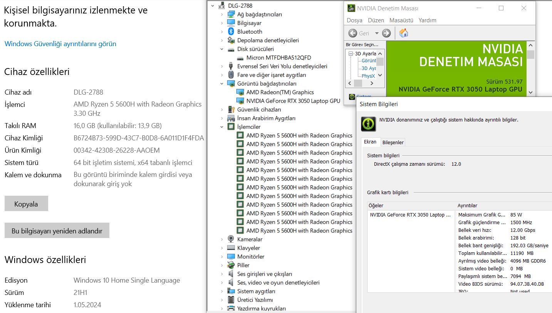Click NVIDIA Control Panel home icon

403,33
